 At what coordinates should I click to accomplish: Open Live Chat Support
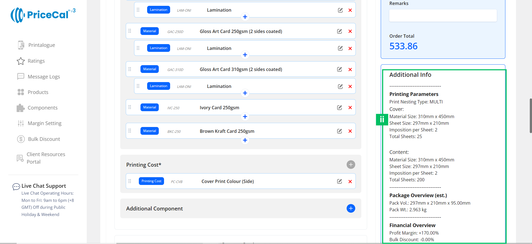[44, 186]
